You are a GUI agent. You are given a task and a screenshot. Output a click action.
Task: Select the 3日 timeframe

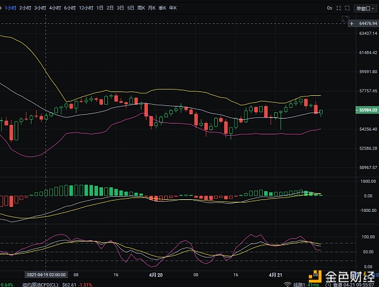coord(121,8)
